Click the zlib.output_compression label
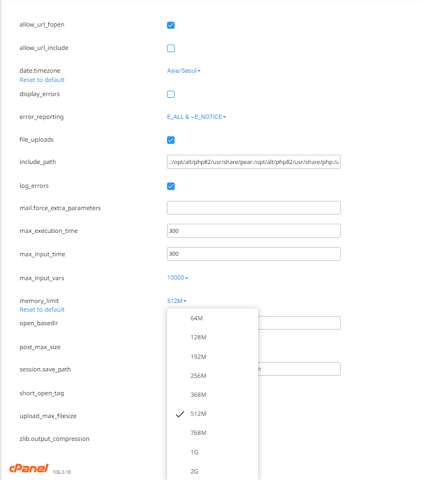 [x=54, y=439]
